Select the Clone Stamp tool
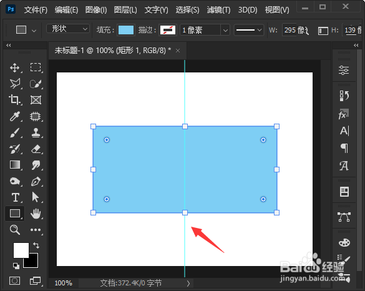The width and height of the screenshot is (365, 291). (36, 133)
